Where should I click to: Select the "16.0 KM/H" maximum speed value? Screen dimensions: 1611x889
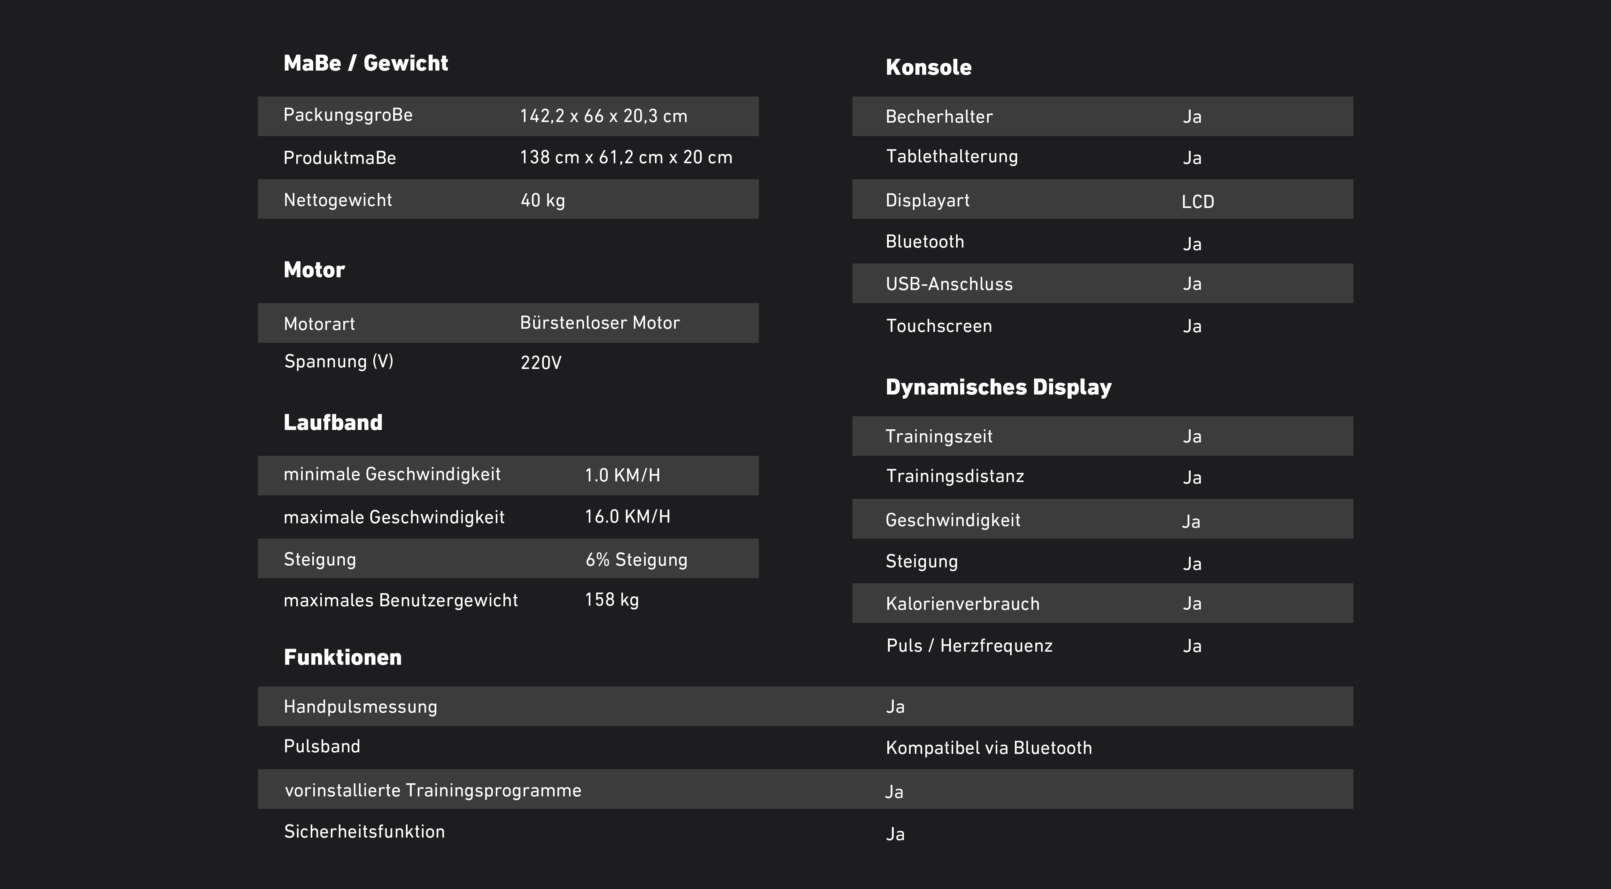coord(627,517)
